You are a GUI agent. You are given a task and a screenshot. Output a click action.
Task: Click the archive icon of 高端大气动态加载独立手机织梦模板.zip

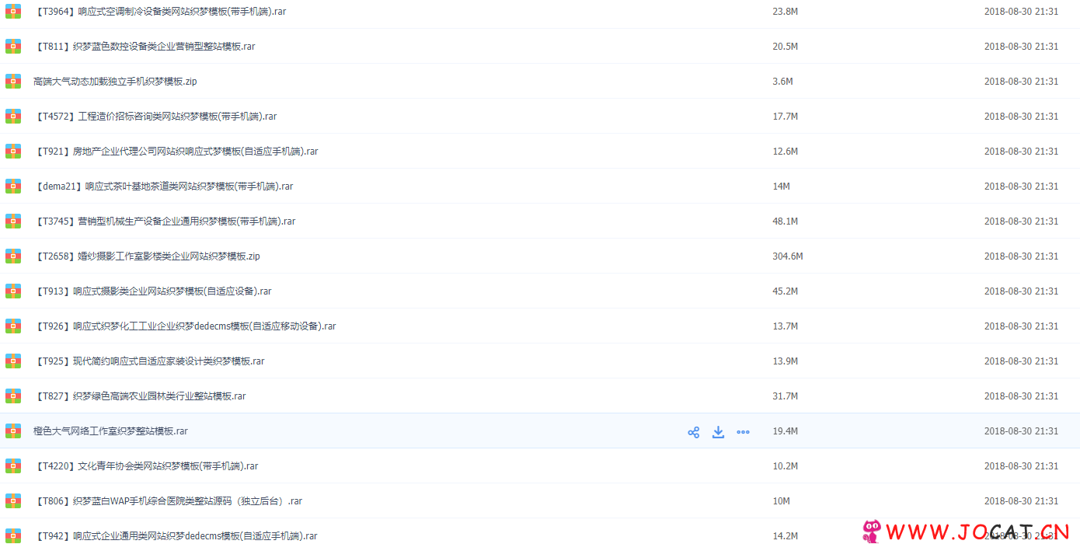pos(13,82)
